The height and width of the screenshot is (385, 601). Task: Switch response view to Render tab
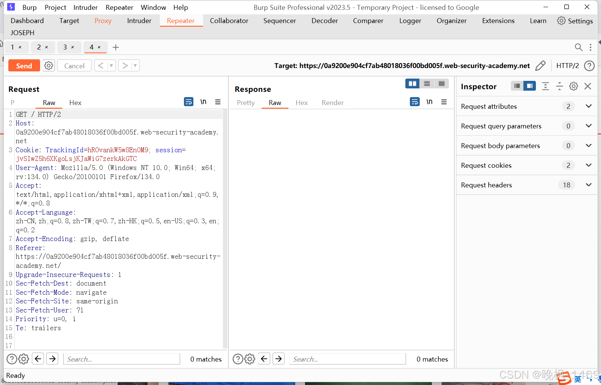[333, 103]
